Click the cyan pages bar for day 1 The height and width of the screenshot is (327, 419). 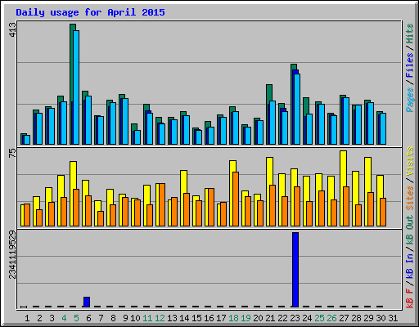pos(27,140)
